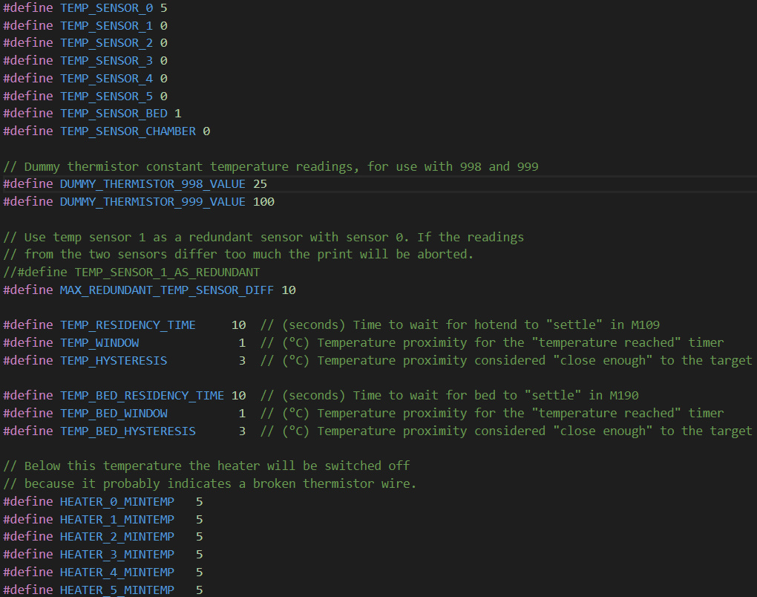The width and height of the screenshot is (757, 597).
Task: Click the TEMP_HYSTERESIS value 3
Action: click(x=242, y=361)
